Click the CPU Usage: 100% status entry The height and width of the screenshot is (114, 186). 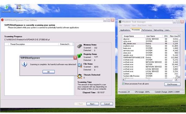pos(142,92)
